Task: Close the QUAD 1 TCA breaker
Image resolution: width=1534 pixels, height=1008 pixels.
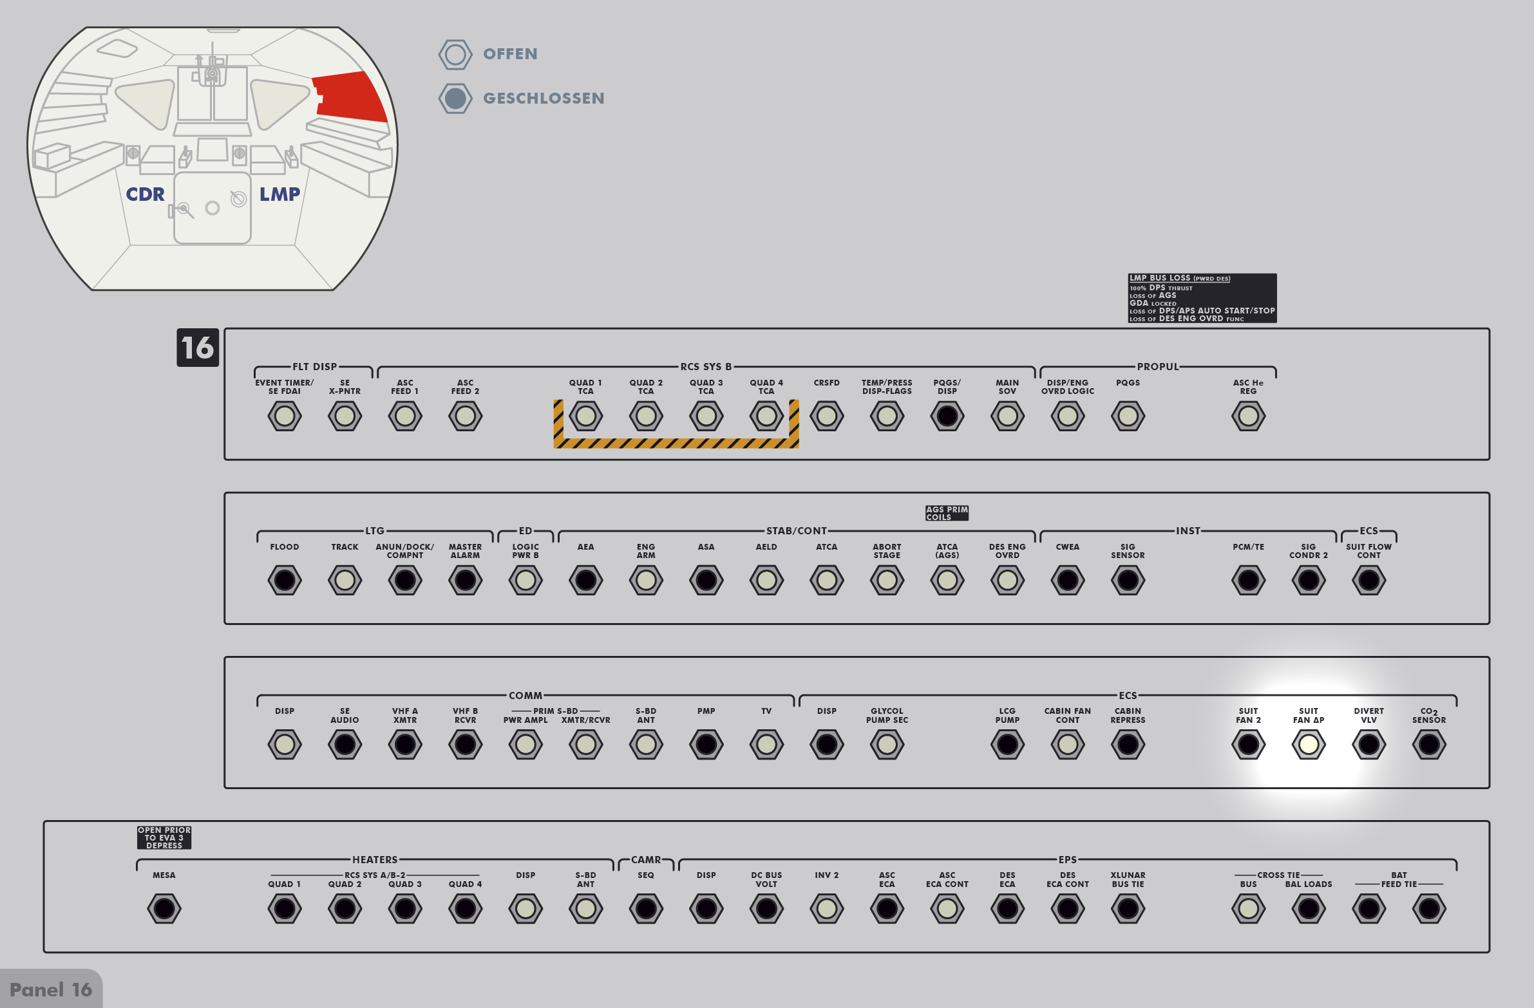Action: tap(585, 416)
